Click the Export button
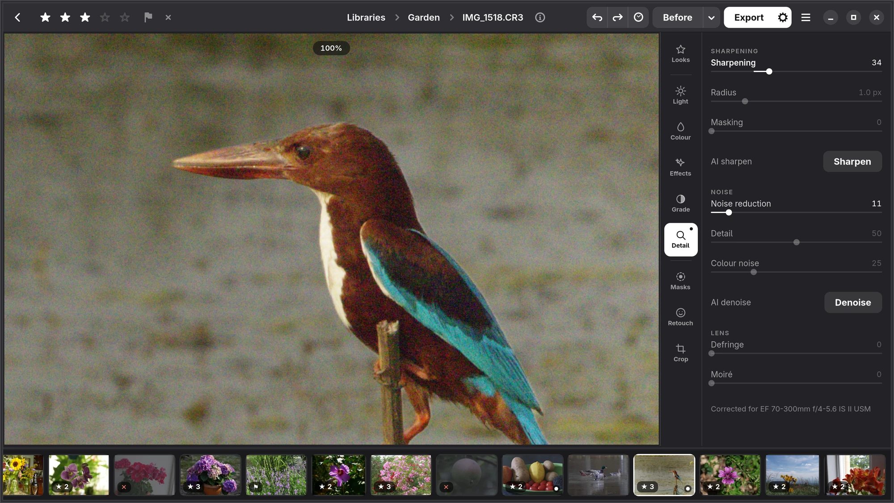The width and height of the screenshot is (894, 503). pyautogui.click(x=749, y=17)
